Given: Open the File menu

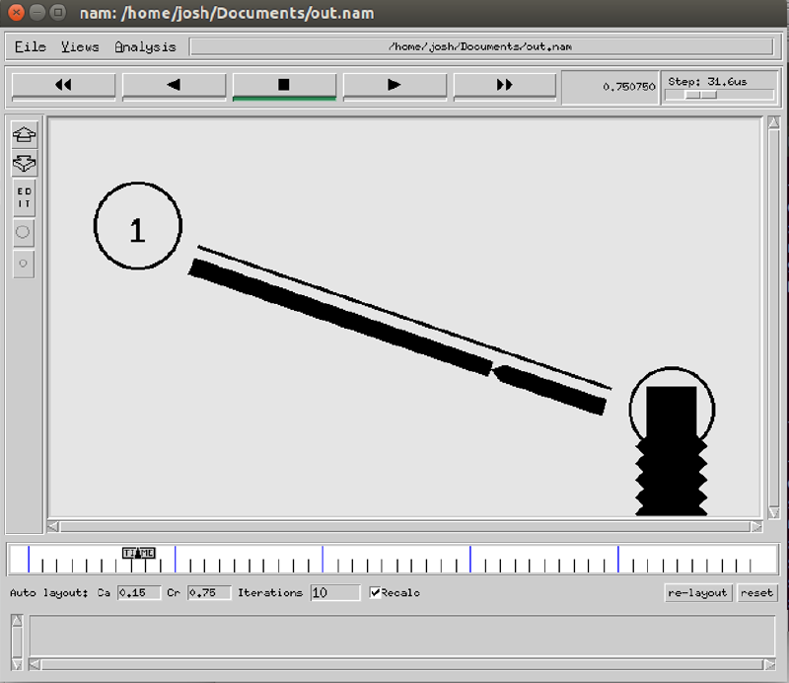Looking at the screenshot, I should click(31, 46).
